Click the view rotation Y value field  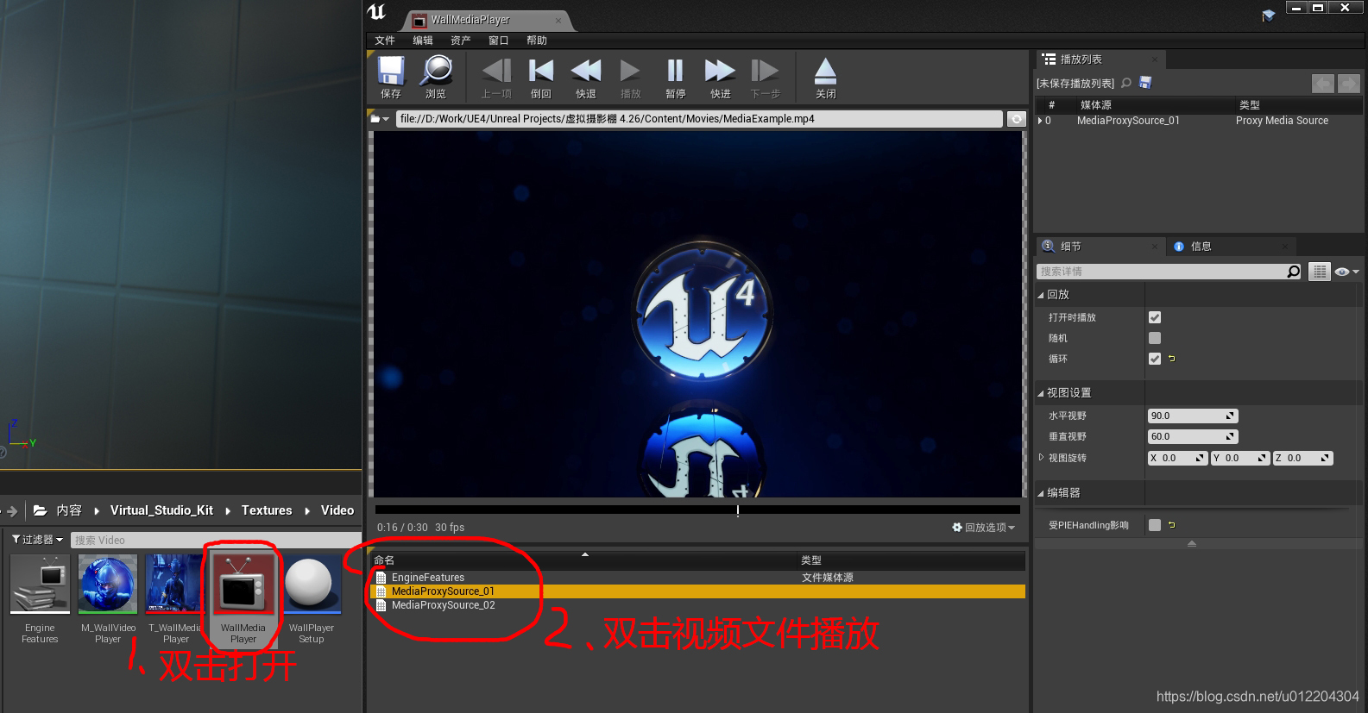1240,458
